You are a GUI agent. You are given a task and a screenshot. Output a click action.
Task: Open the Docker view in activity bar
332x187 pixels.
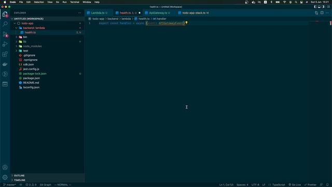tap(5, 64)
